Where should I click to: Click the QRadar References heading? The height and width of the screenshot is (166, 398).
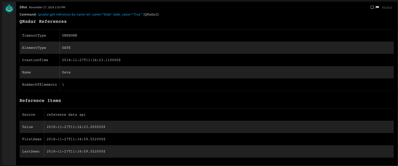click(43, 22)
